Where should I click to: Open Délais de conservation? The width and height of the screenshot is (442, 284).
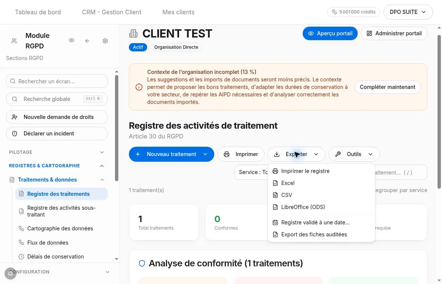tap(61, 257)
